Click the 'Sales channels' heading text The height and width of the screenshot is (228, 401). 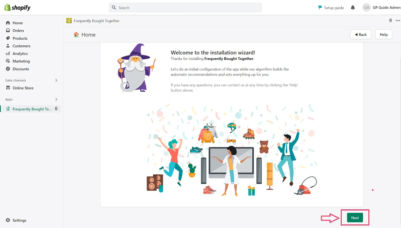coord(16,80)
